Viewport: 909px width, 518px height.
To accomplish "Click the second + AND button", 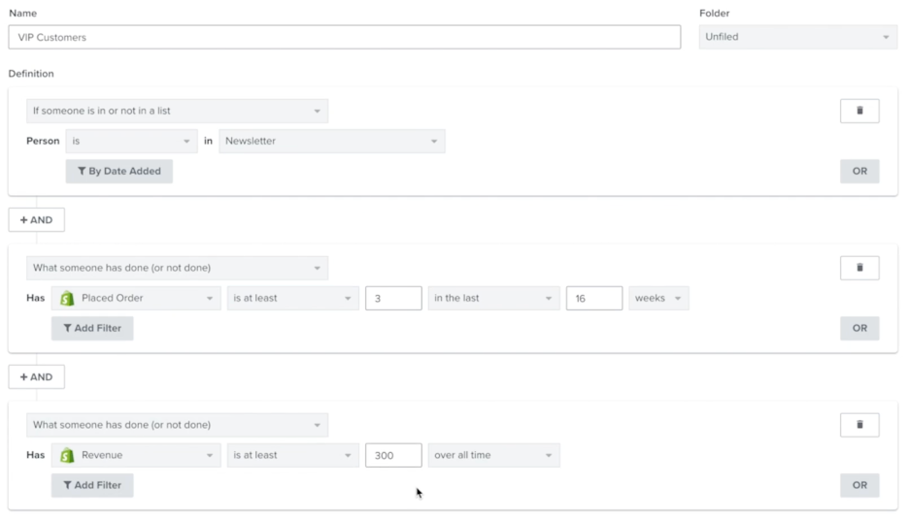I will click(x=37, y=377).
